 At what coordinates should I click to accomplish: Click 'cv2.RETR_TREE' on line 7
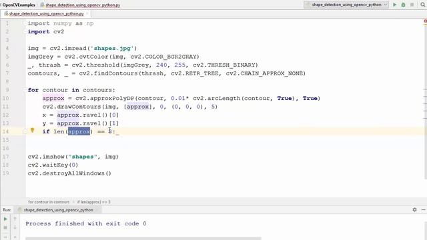click(x=194, y=73)
